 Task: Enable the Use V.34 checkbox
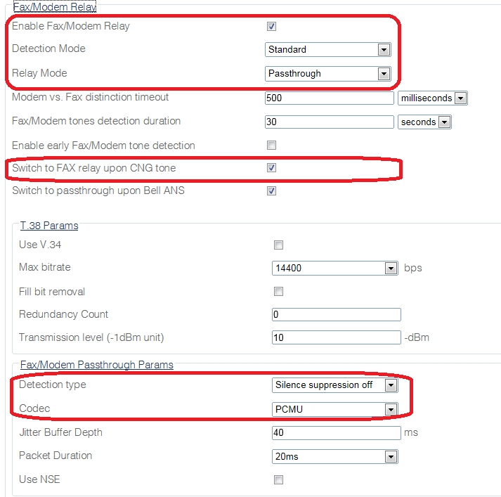pos(278,245)
